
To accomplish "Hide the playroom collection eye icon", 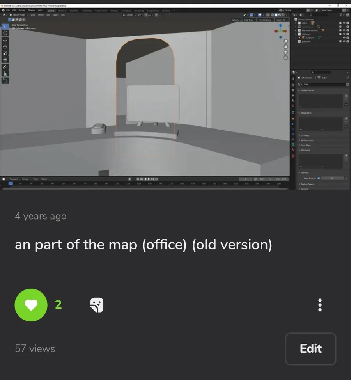I will (344, 41).
